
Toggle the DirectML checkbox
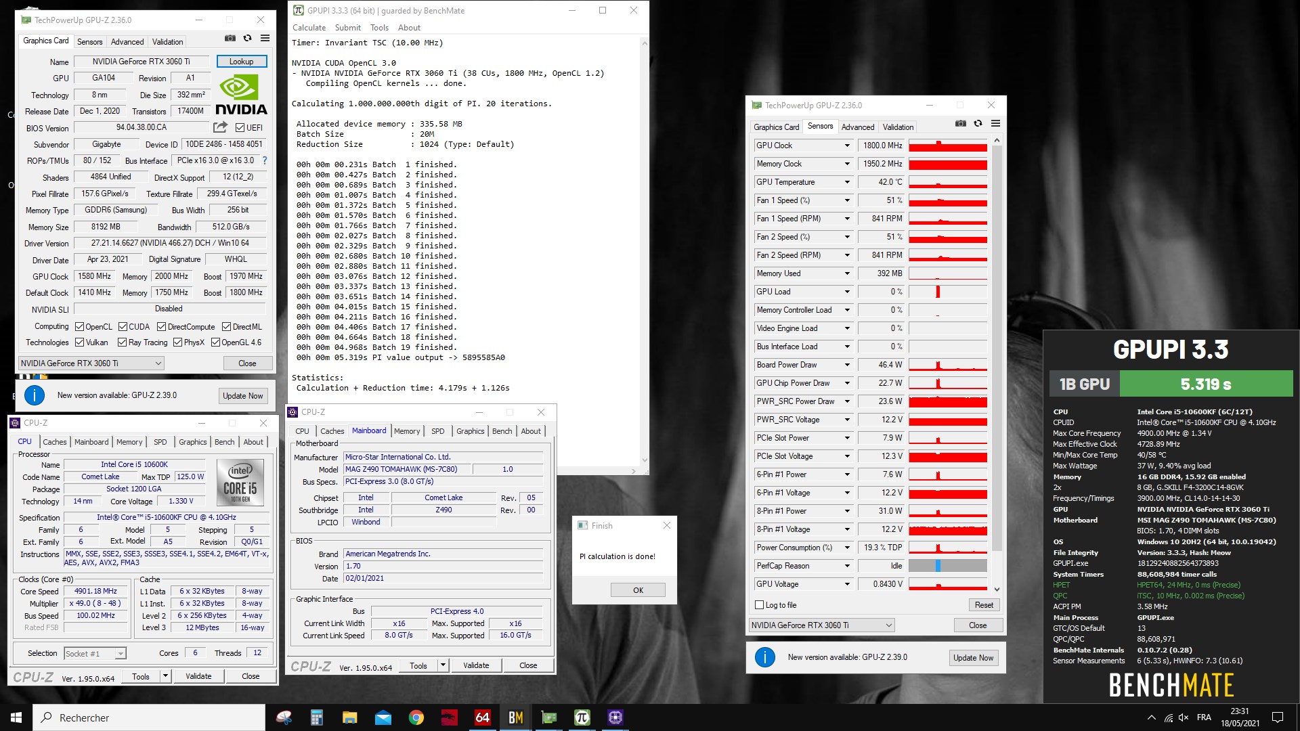point(227,327)
